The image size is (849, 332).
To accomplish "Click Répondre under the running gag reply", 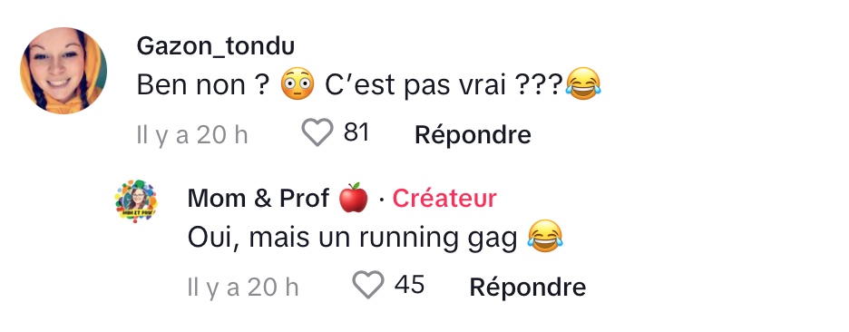I will (x=527, y=287).
